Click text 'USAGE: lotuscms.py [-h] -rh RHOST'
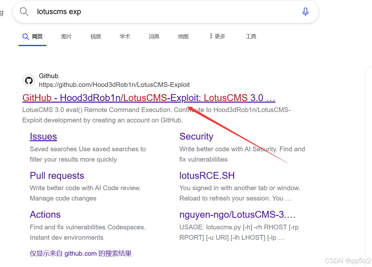This screenshot has height=267, width=372. [233, 227]
